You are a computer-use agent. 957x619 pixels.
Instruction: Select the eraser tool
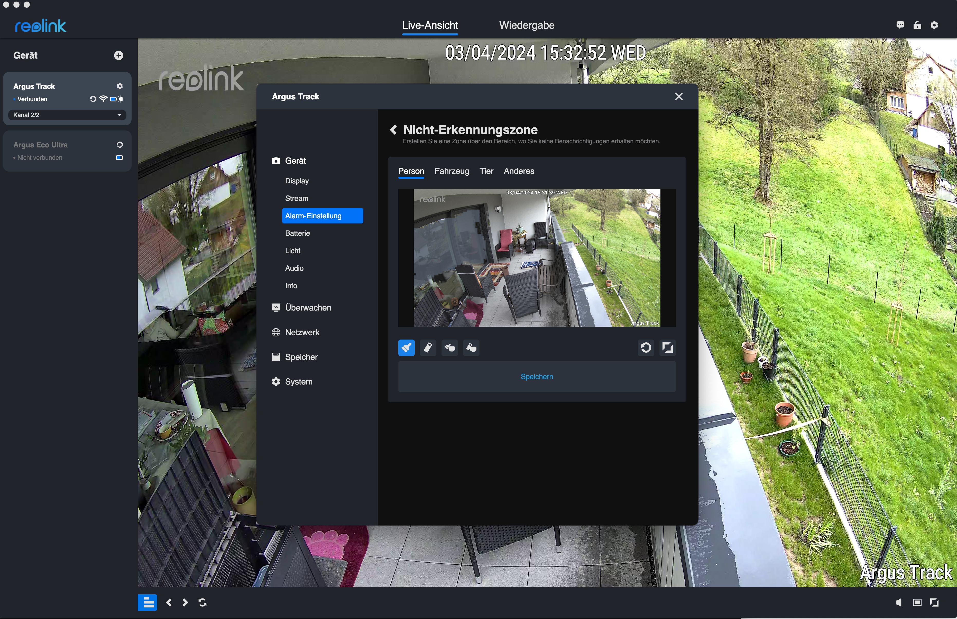[x=428, y=348]
